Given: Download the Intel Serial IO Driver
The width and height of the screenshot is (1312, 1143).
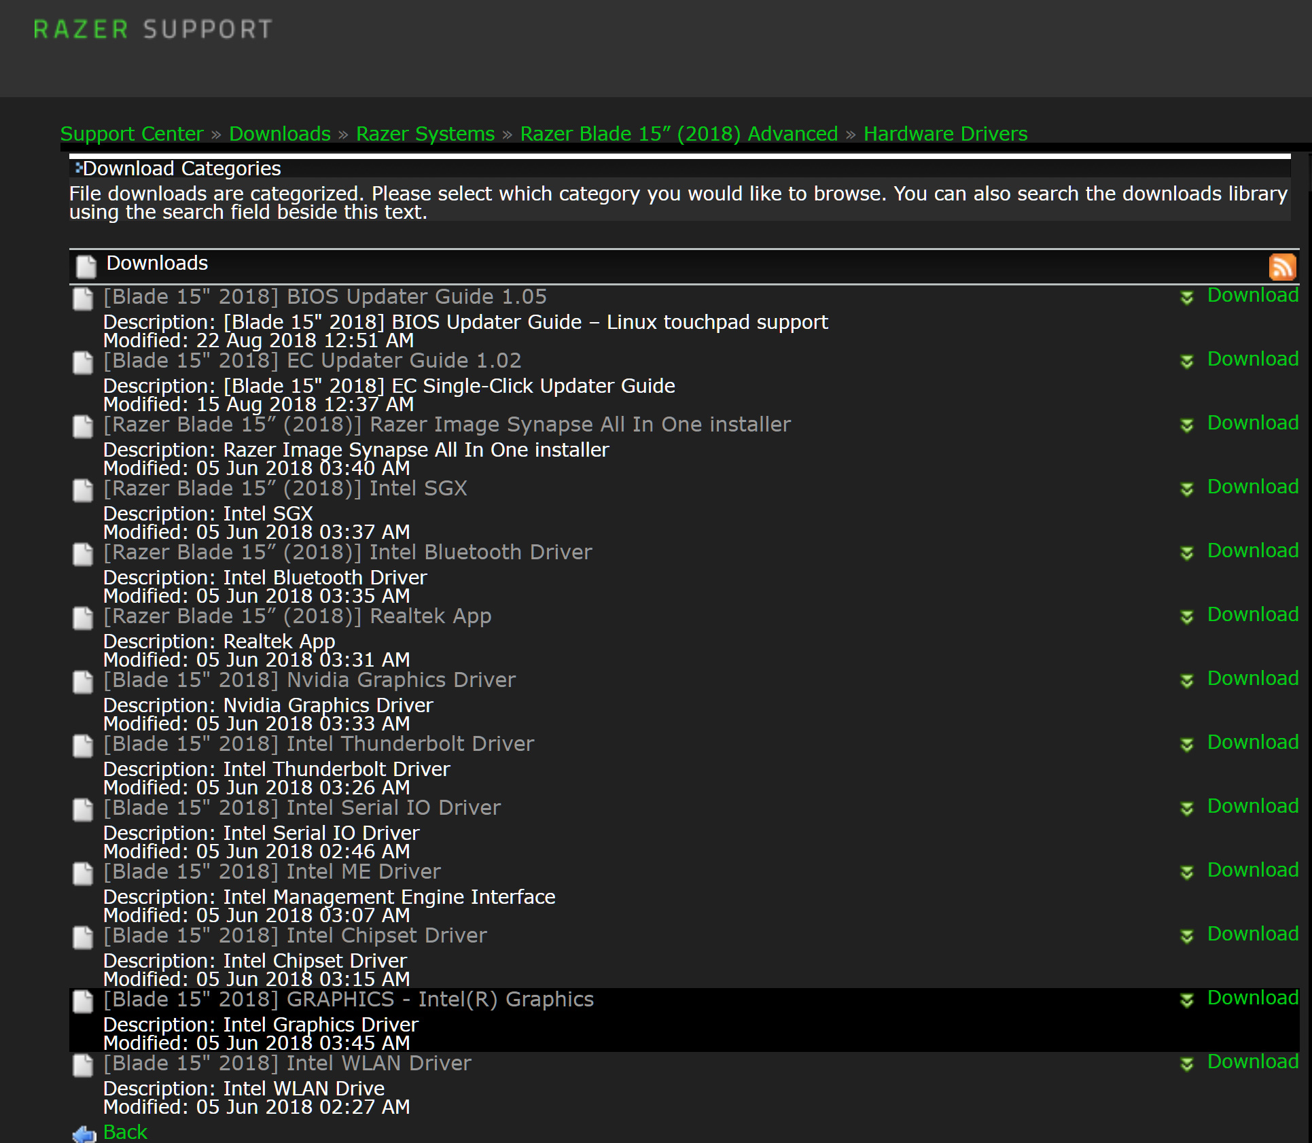Looking at the screenshot, I should (x=1253, y=806).
